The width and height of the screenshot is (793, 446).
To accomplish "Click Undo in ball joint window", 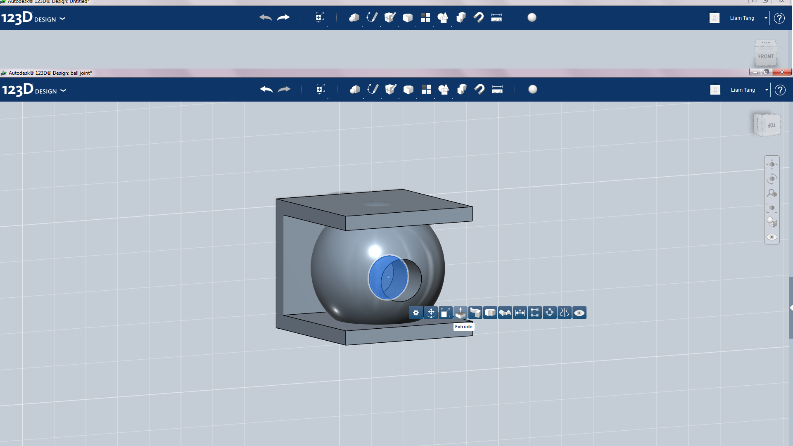I will point(266,90).
